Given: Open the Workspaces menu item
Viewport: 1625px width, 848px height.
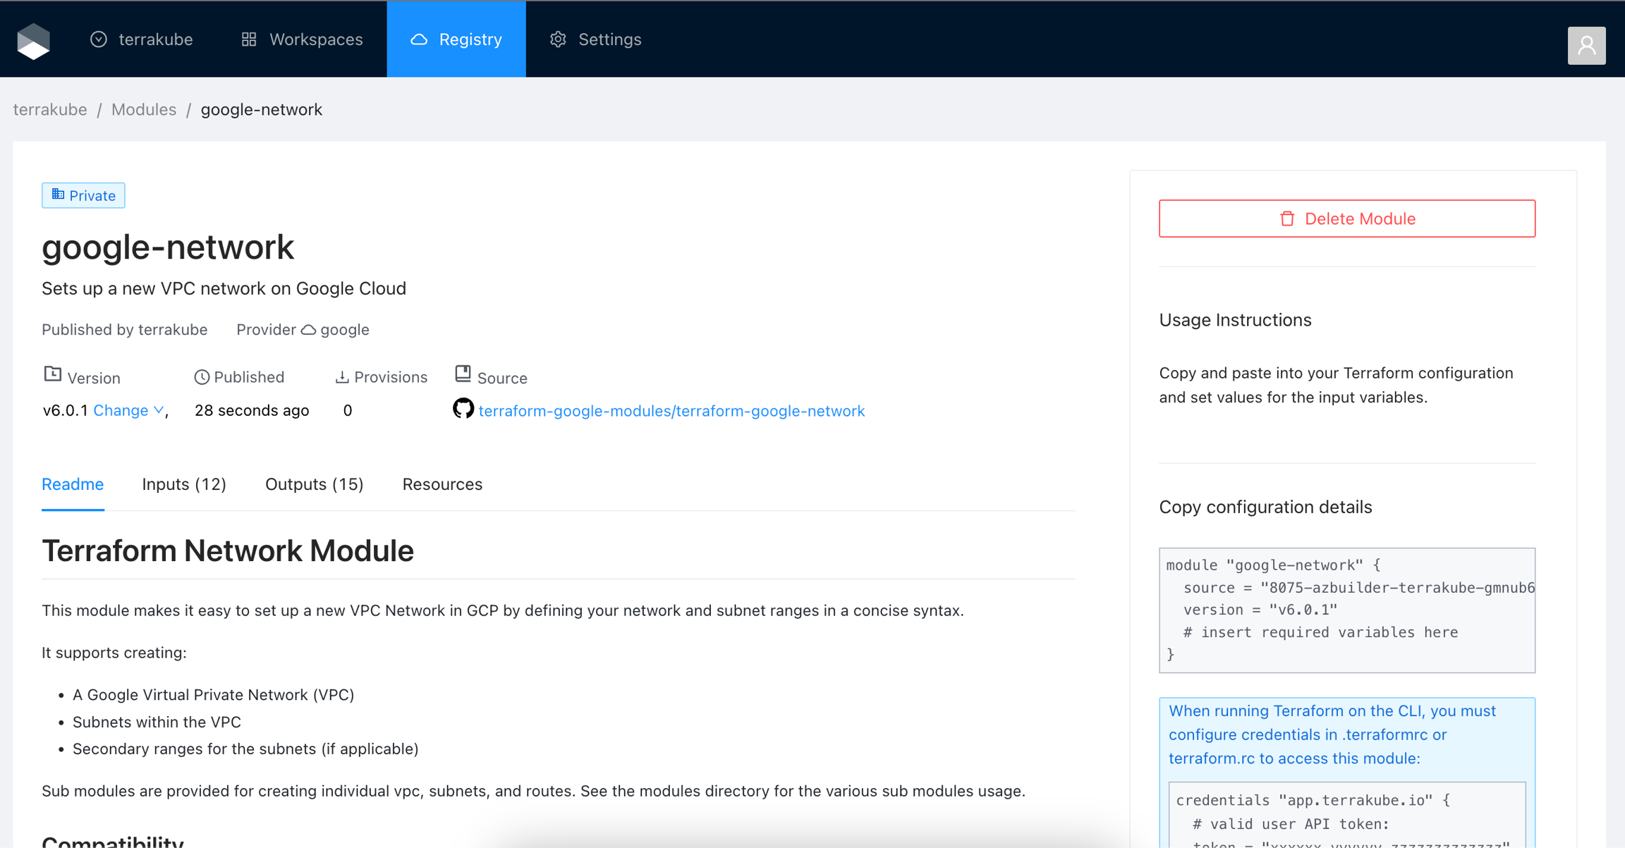Looking at the screenshot, I should [303, 39].
